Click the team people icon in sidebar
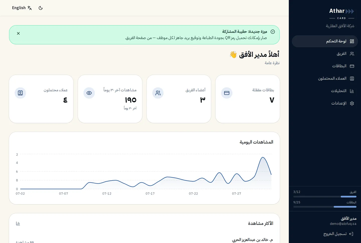 [x=352, y=54]
